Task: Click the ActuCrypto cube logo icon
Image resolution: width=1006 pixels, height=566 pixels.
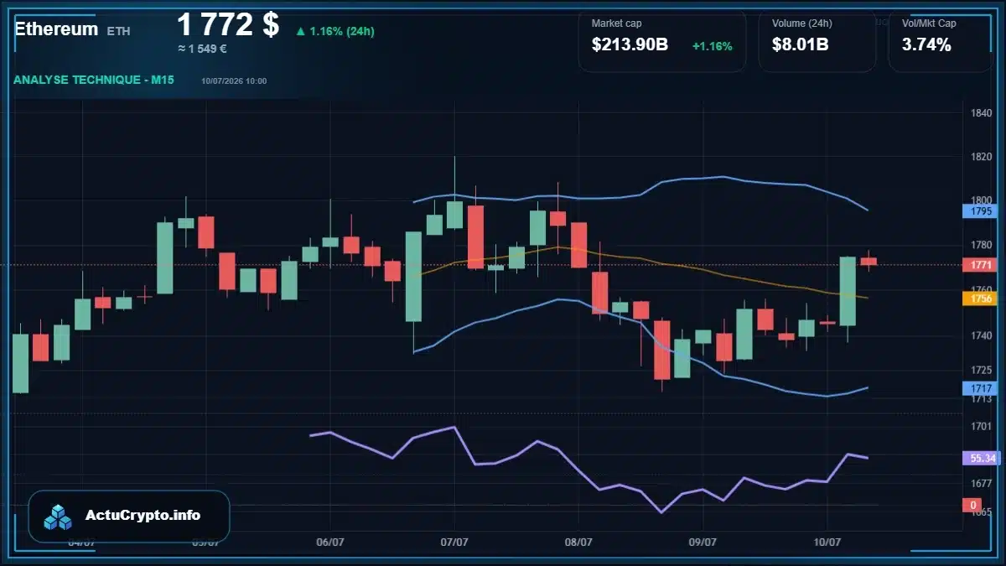Action: (x=59, y=517)
